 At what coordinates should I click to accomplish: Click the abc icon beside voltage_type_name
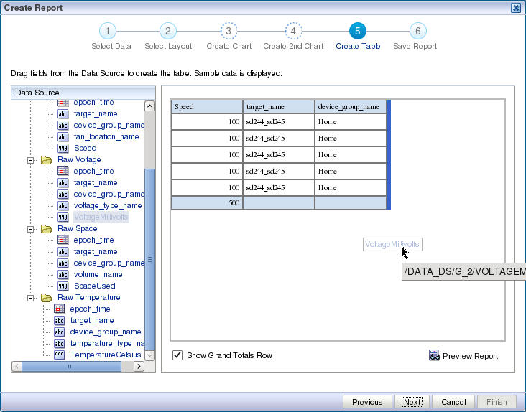click(x=63, y=206)
